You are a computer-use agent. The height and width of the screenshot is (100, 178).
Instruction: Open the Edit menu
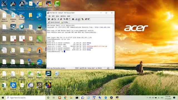(53, 16)
